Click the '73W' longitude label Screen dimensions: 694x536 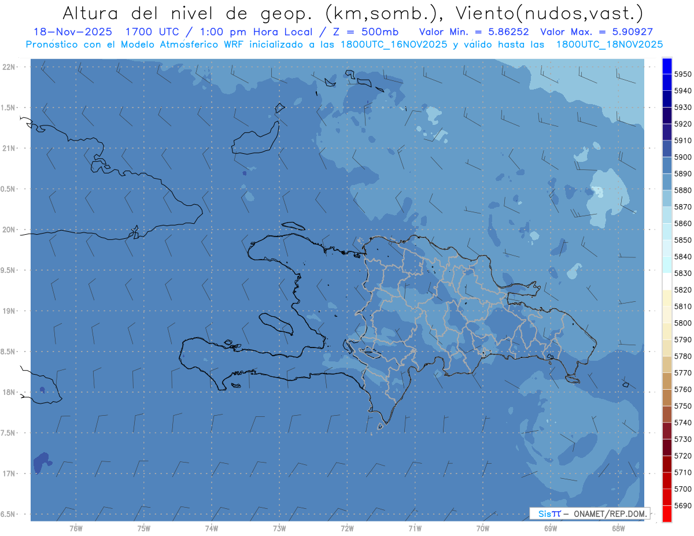point(279,528)
